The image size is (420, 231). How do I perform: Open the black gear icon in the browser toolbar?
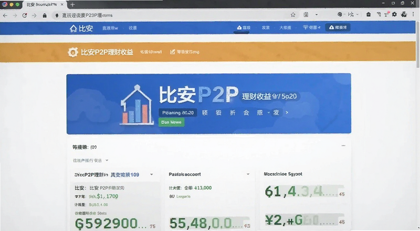pyautogui.click(x=394, y=15)
